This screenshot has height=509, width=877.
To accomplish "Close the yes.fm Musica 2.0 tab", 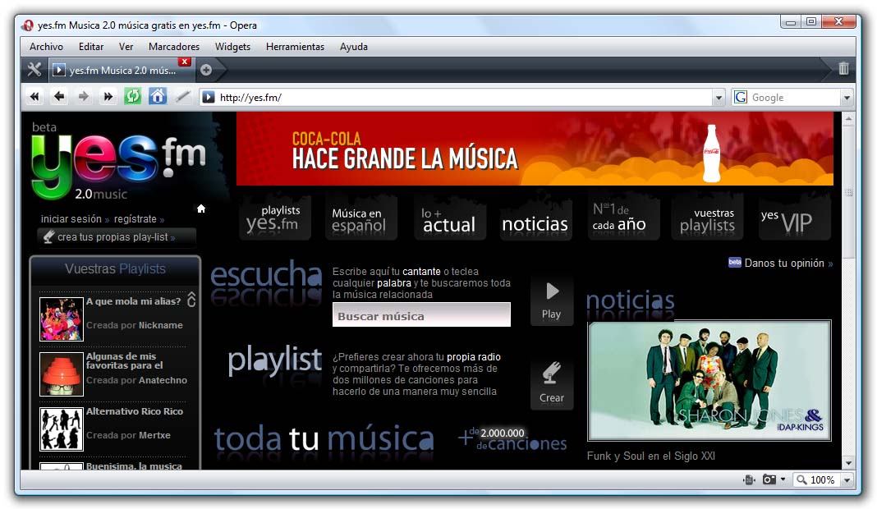I will [x=184, y=62].
